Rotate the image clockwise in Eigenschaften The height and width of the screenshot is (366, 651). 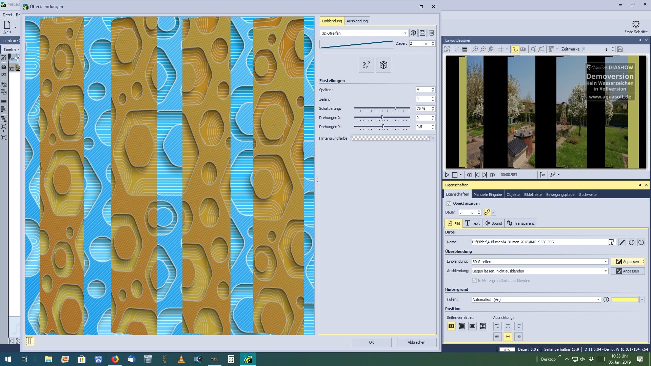[x=641, y=242]
